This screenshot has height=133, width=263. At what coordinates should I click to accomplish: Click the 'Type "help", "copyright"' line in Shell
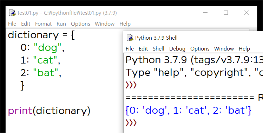(194, 73)
